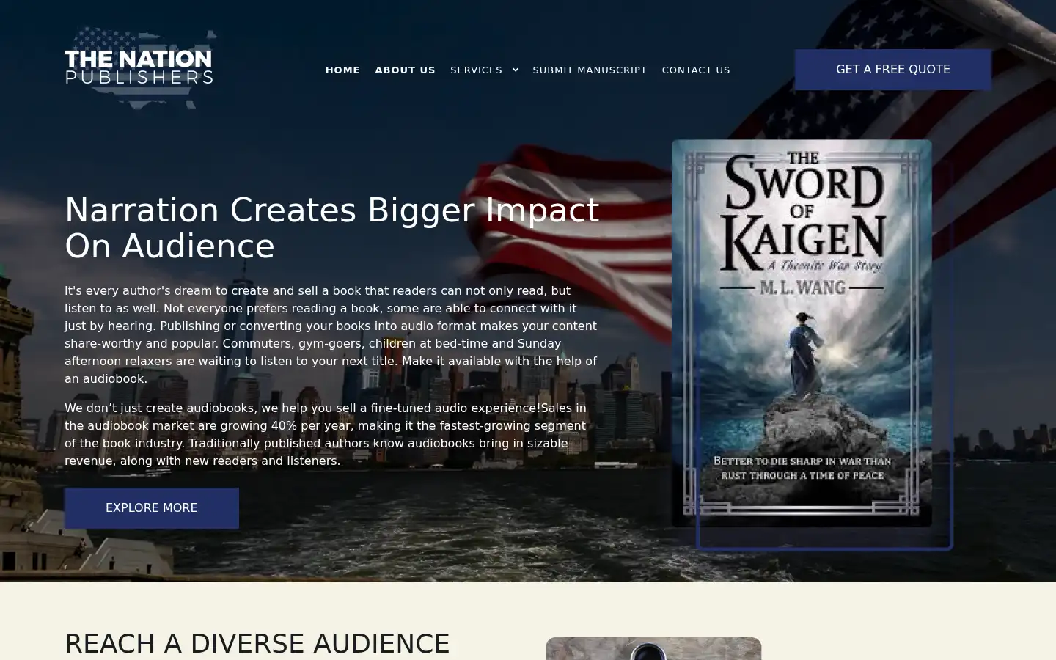Click the image below the book cover
This screenshot has height=660, width=1056.
pyautogui.click(x=653, y=648)
